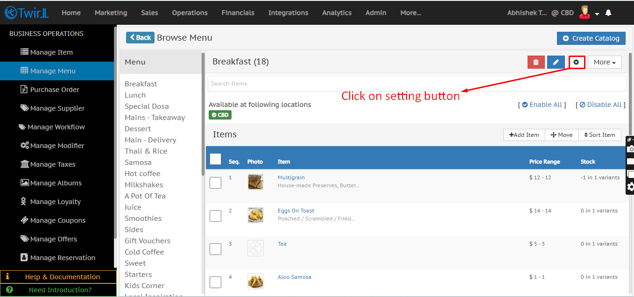This screenshot has width=634, height=297.
Task: Open the Financials menu
Action: click(x=238, y=13)
